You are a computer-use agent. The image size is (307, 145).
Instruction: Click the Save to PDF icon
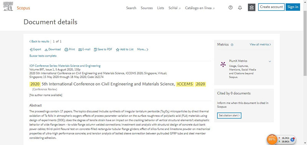point(95,49)
